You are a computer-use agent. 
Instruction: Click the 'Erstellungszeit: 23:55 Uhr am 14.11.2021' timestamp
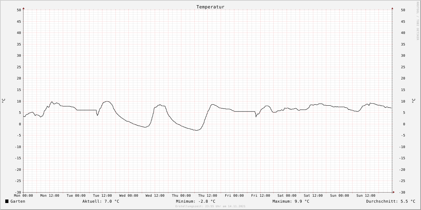pyautogui.click(x=210, y=206)
